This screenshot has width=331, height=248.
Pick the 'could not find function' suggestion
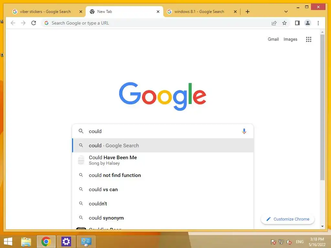pos(163,175)
